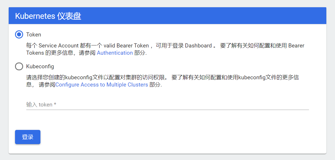Click the Kubeconfig option label text
The height and width of the screenshot is (160, 335).
(40, 67)
